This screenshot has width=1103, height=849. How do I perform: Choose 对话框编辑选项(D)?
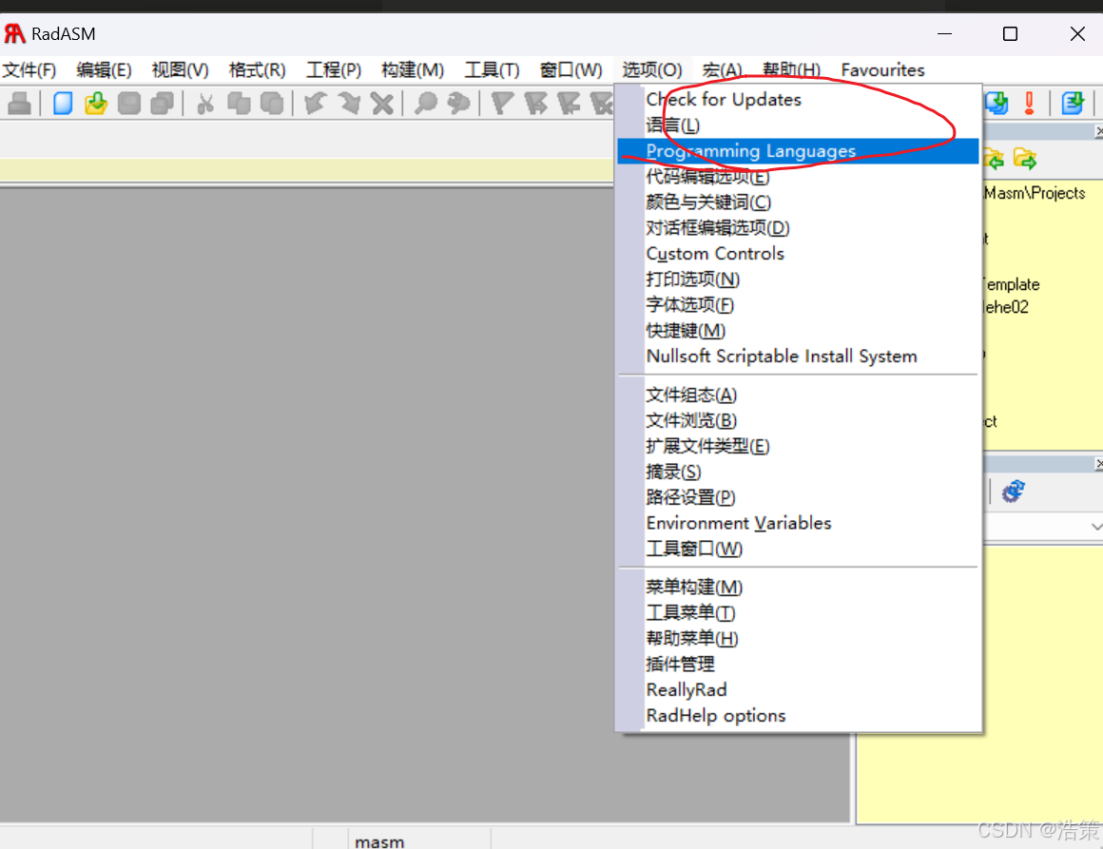tap(798, 228)
